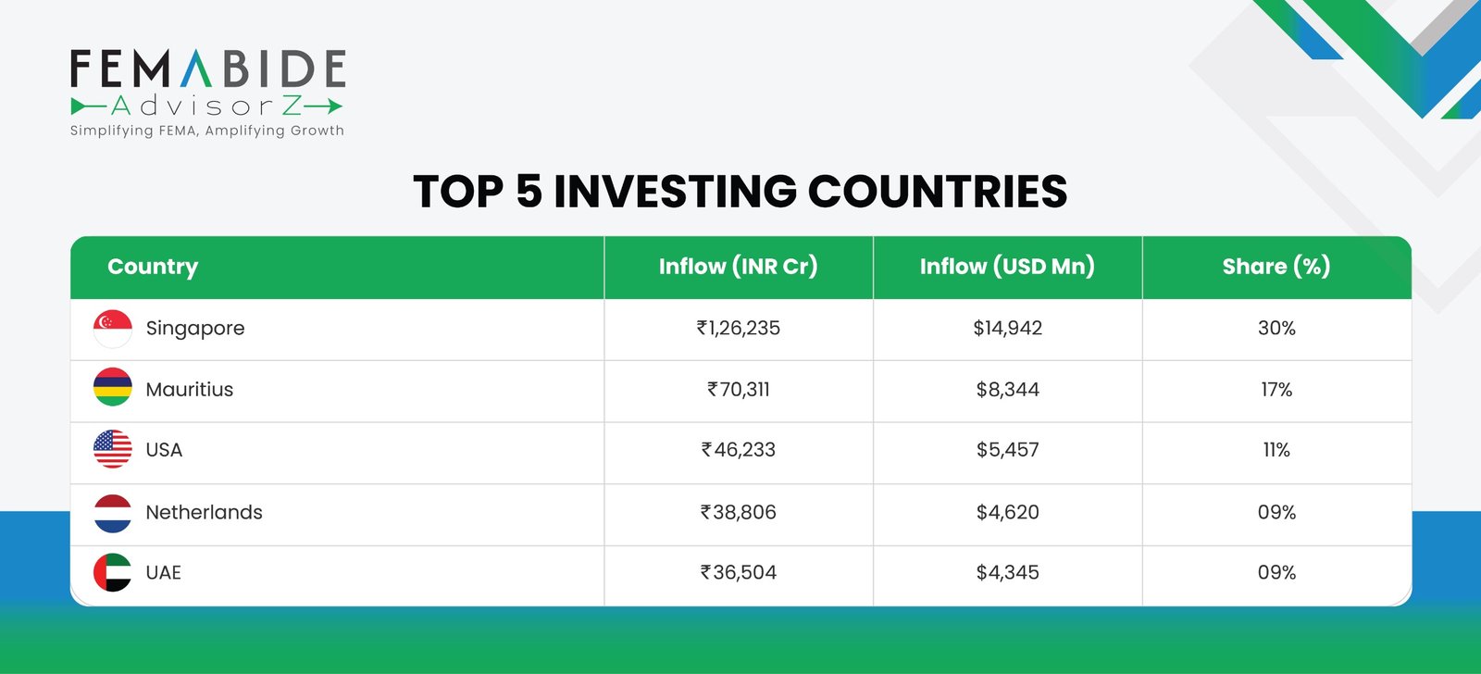Select the Country column header

click(x=153, y=267)
